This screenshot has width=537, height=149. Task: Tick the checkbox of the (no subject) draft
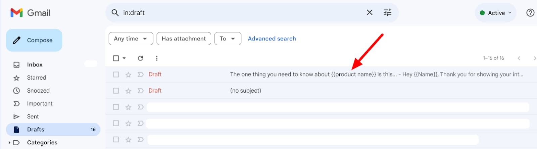[x=116, y=91]
